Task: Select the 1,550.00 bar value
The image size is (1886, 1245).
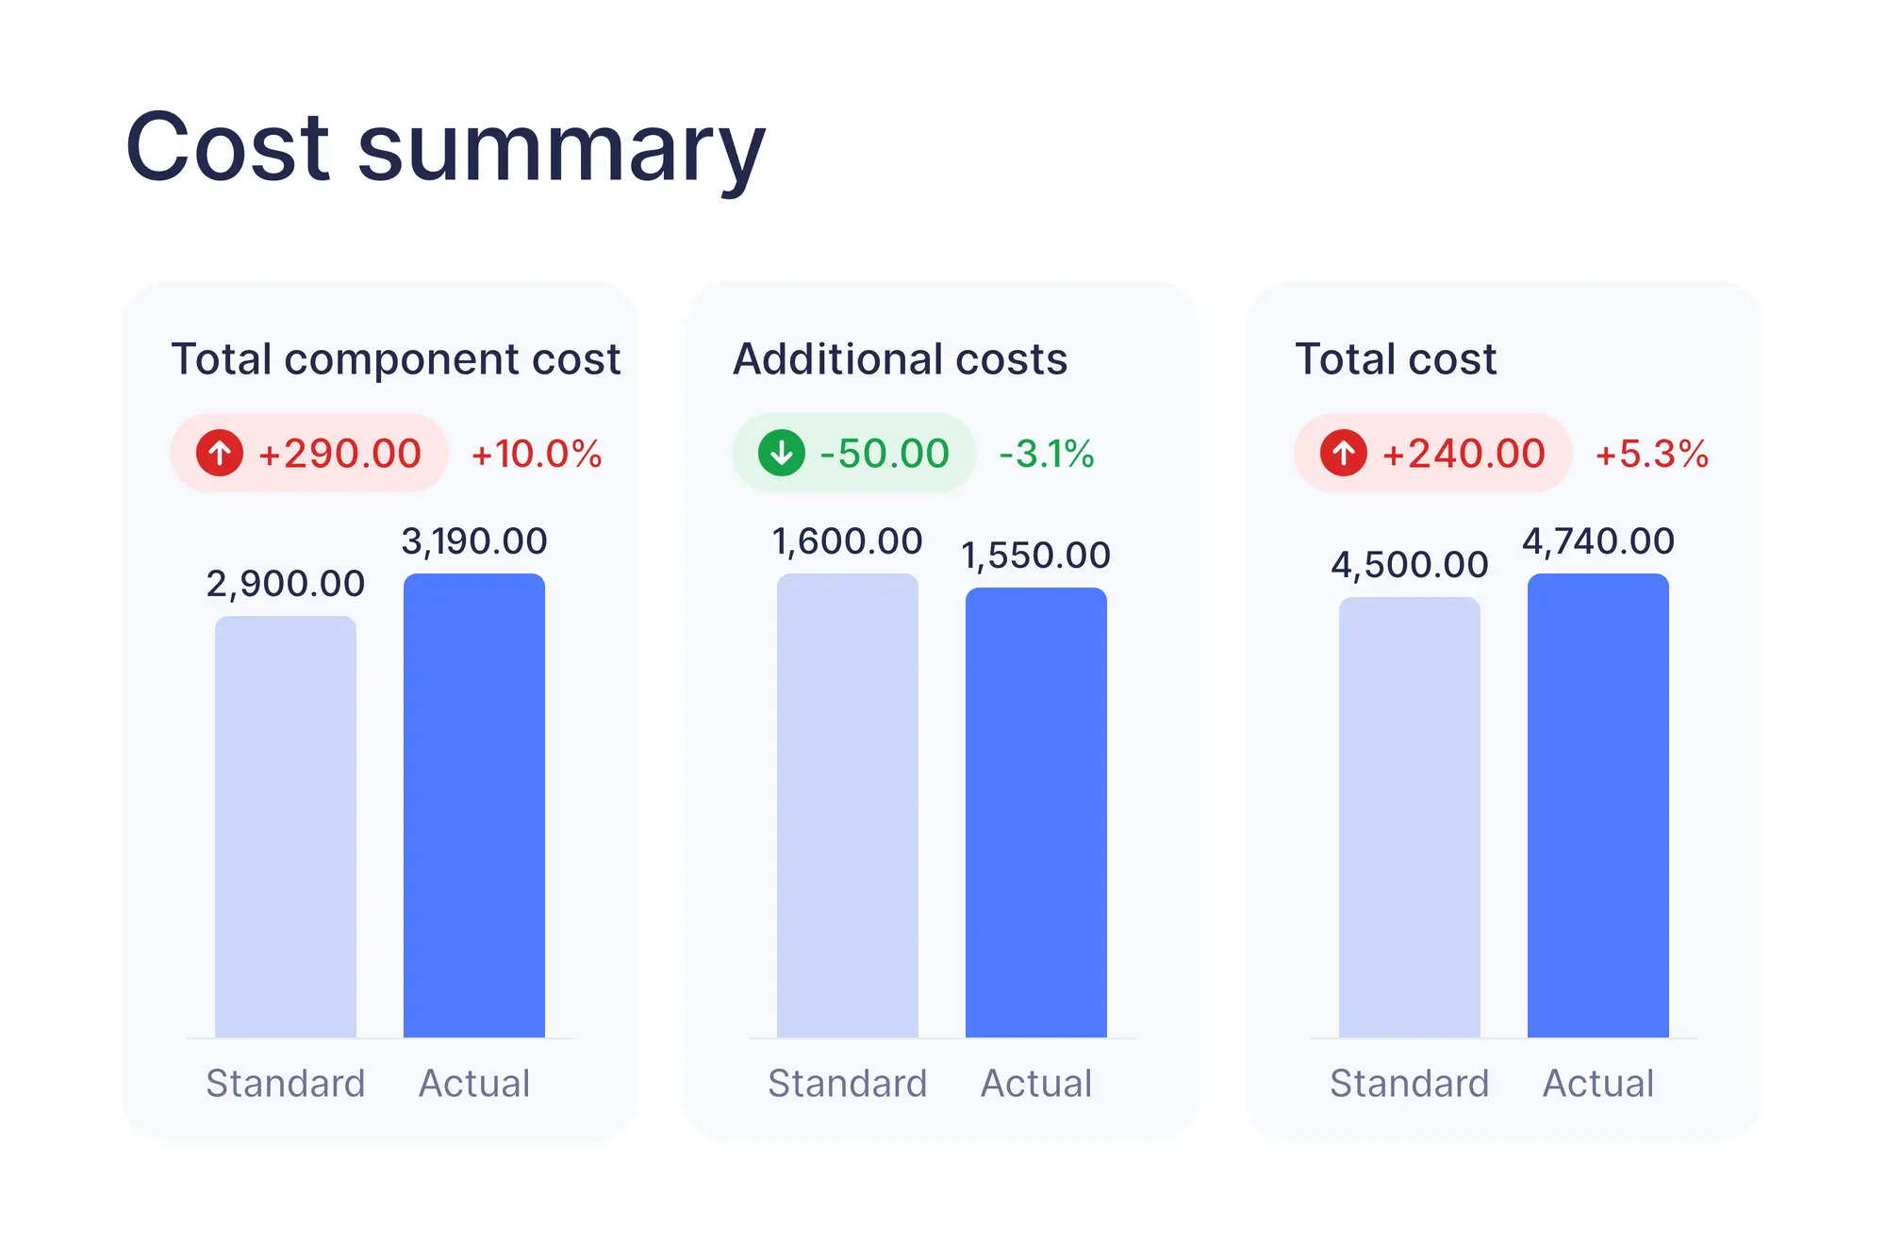Action: coord(1036,556)
